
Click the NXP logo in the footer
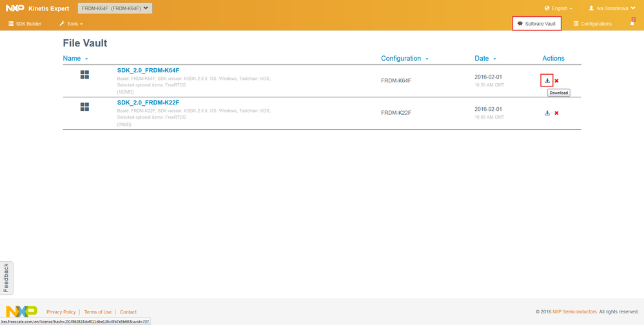[21, 311]
